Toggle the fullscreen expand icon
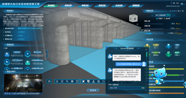 (x=77, y=81)
